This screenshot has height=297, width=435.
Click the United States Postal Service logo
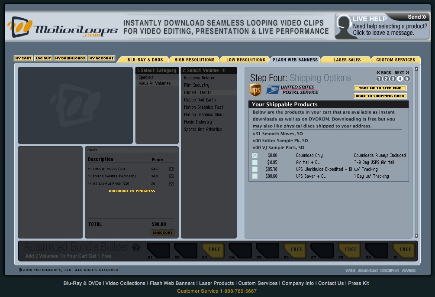293,90
